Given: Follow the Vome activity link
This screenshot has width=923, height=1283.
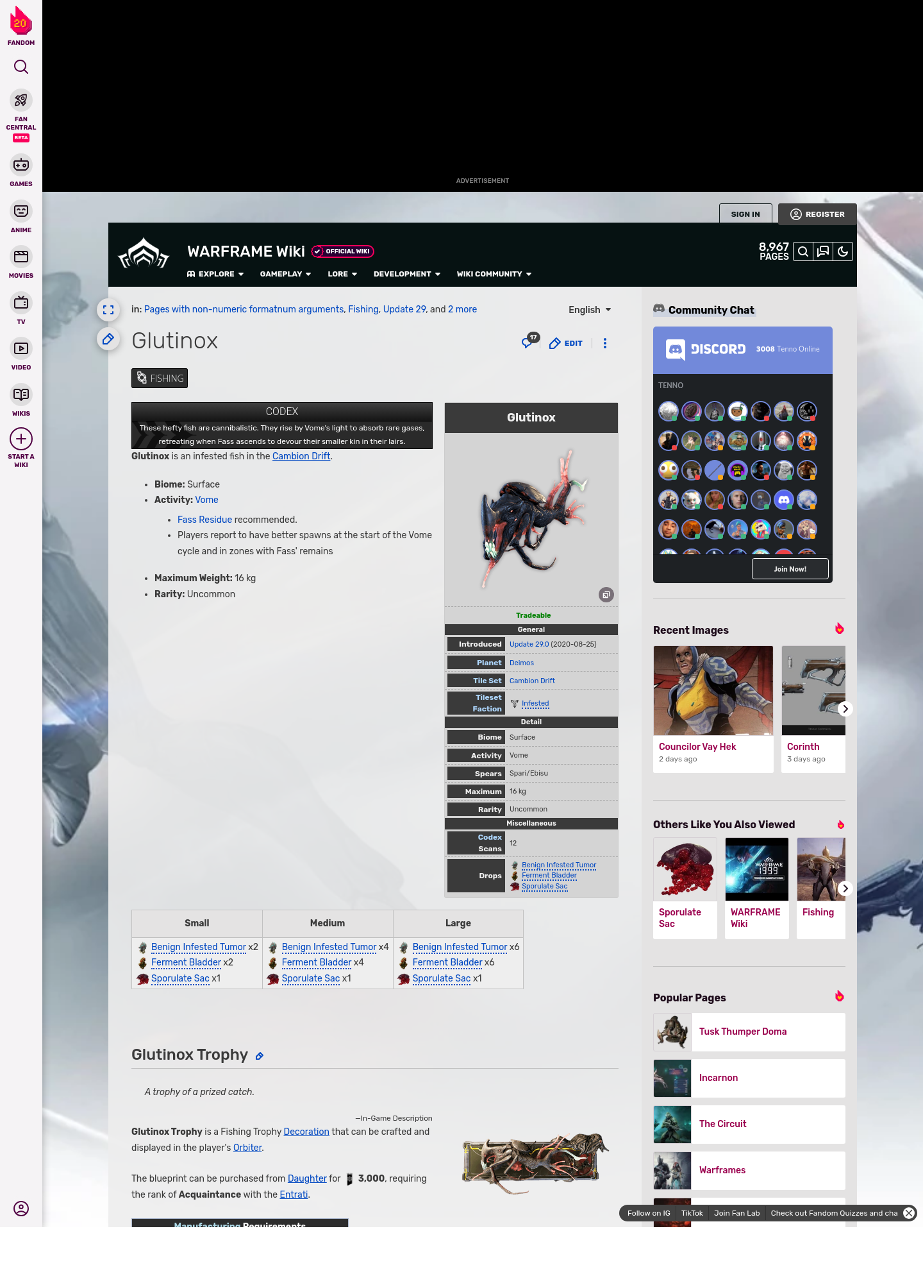Looking at the screenshot, I should pos(206,500).
